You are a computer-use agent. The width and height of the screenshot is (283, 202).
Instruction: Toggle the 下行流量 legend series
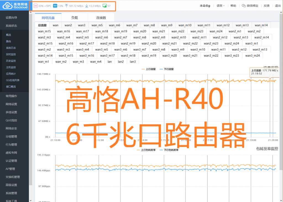pos(167,69)
